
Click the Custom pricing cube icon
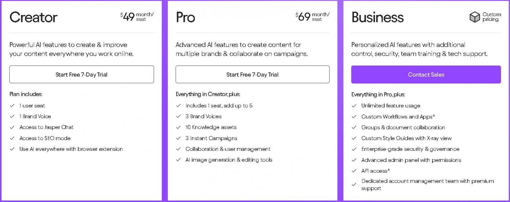(x=475, y=17)
